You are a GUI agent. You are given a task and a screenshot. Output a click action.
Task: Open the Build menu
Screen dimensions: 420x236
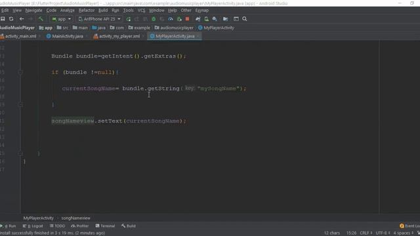tap(103, 10)
